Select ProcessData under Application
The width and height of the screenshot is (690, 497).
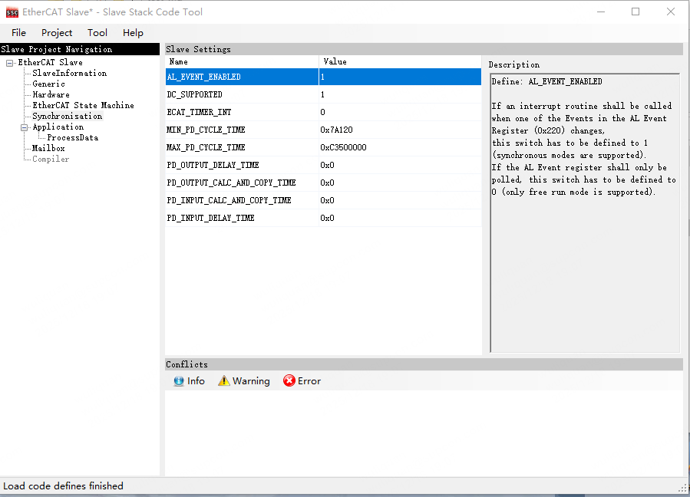(x=73, y=137)
